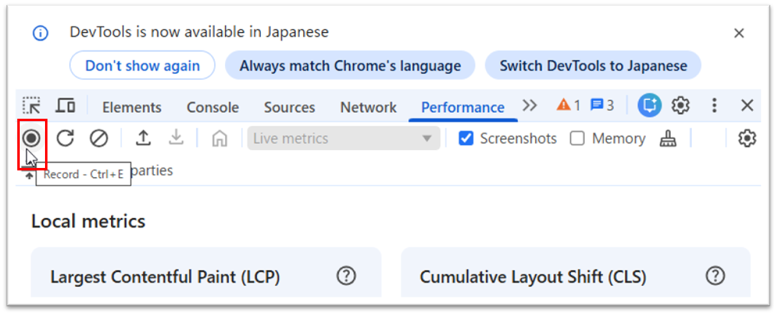Select the inspect element tool
This screenshot has height=315, width=777.
(x=31, y=106)
